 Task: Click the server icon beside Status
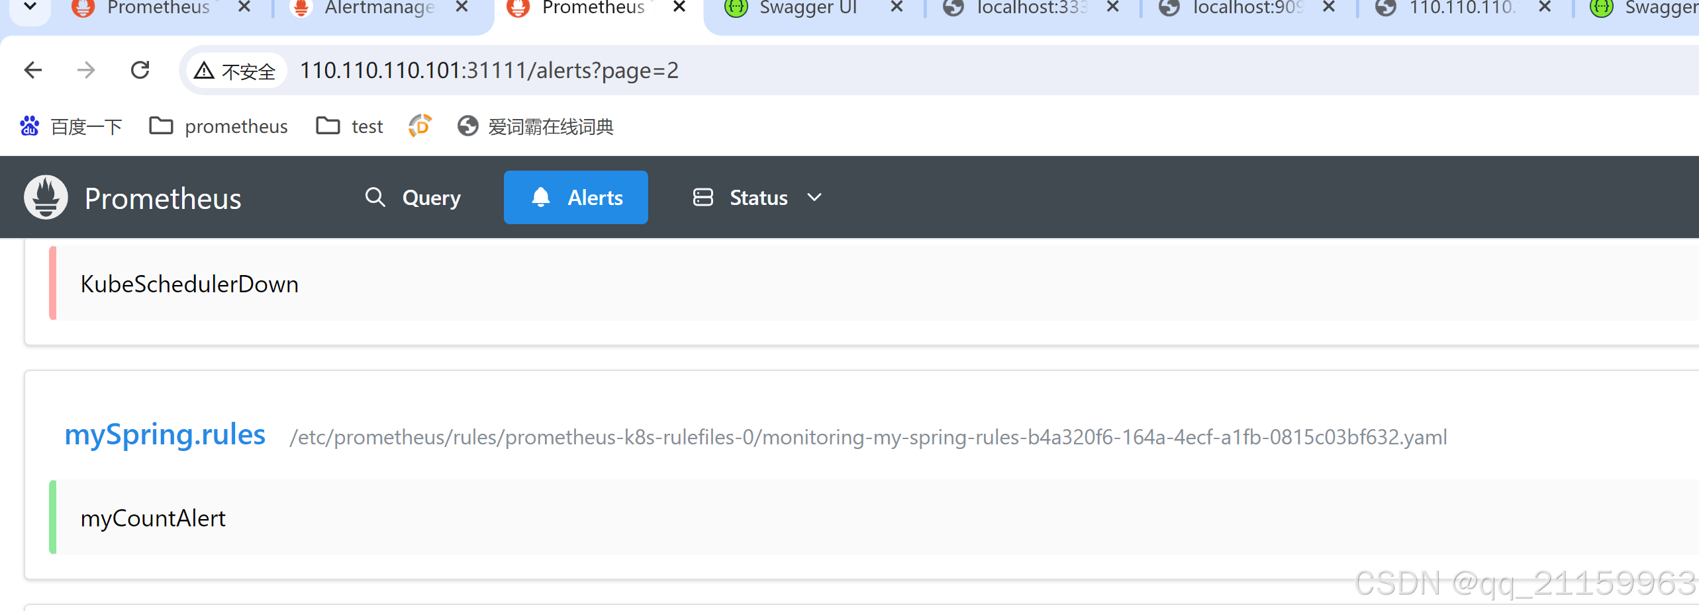[x=703, y=197]
